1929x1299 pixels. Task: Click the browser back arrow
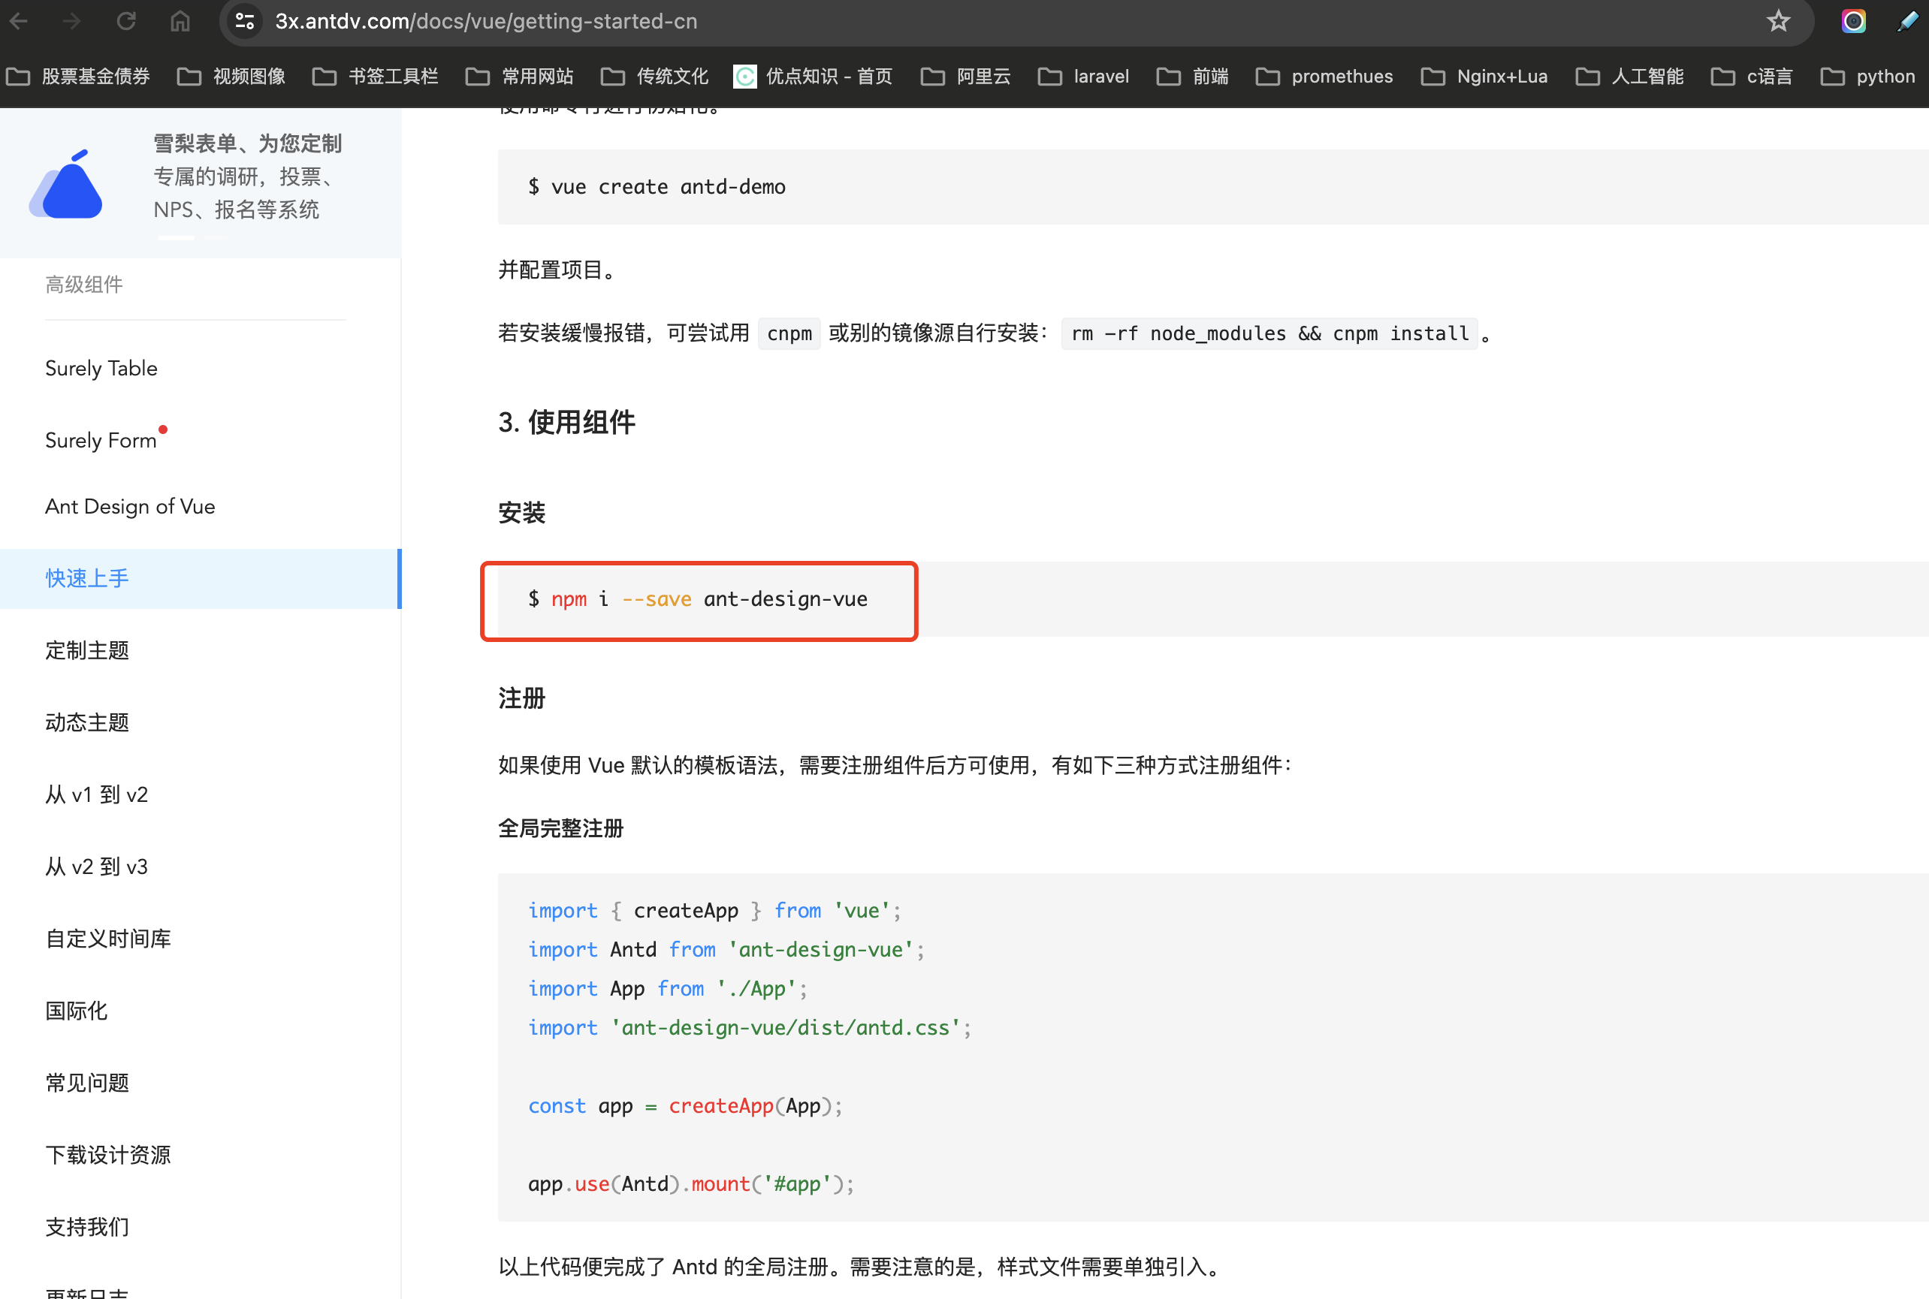pyautogui.click(x=18, y=21)
